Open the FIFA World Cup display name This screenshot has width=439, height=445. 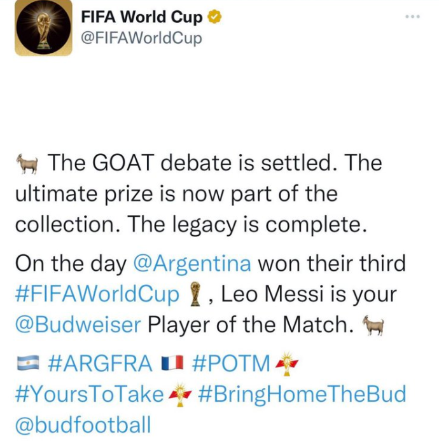point(141,17)
